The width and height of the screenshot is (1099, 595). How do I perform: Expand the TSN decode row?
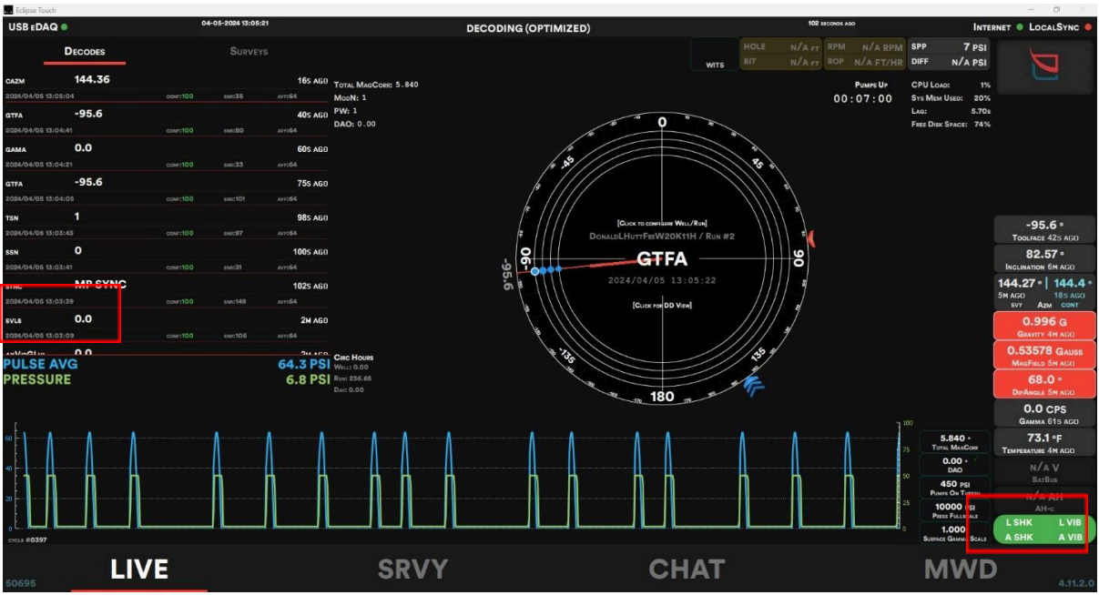click(x=166, y=223)
